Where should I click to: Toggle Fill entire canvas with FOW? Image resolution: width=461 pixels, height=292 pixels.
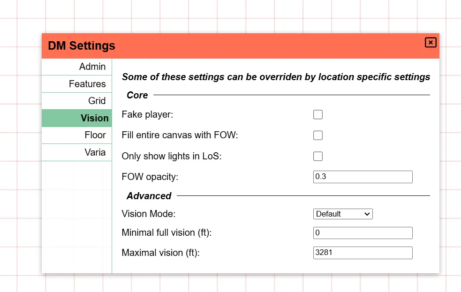(318, 135)
